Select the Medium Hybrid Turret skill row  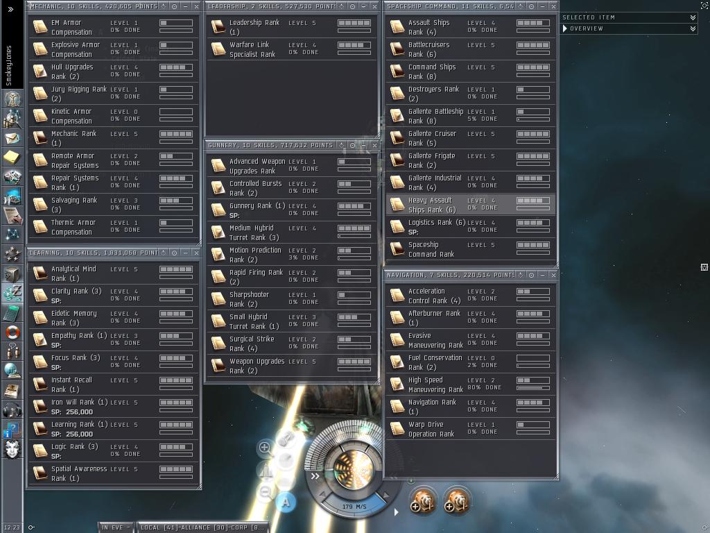pyautogui.click(x=291, y=232)
